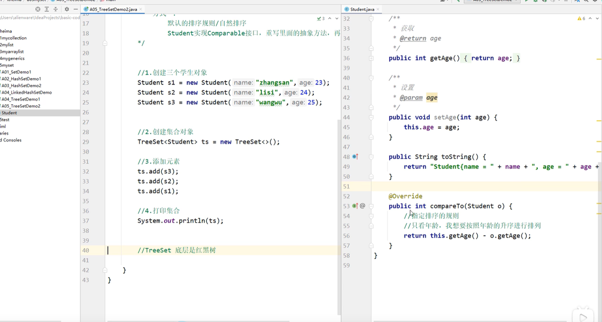Open A04_TreeSetDemo1 in project tree
The width and height of the screenshot is (602, 322).
pyautogui.click(x=20, y=100)
